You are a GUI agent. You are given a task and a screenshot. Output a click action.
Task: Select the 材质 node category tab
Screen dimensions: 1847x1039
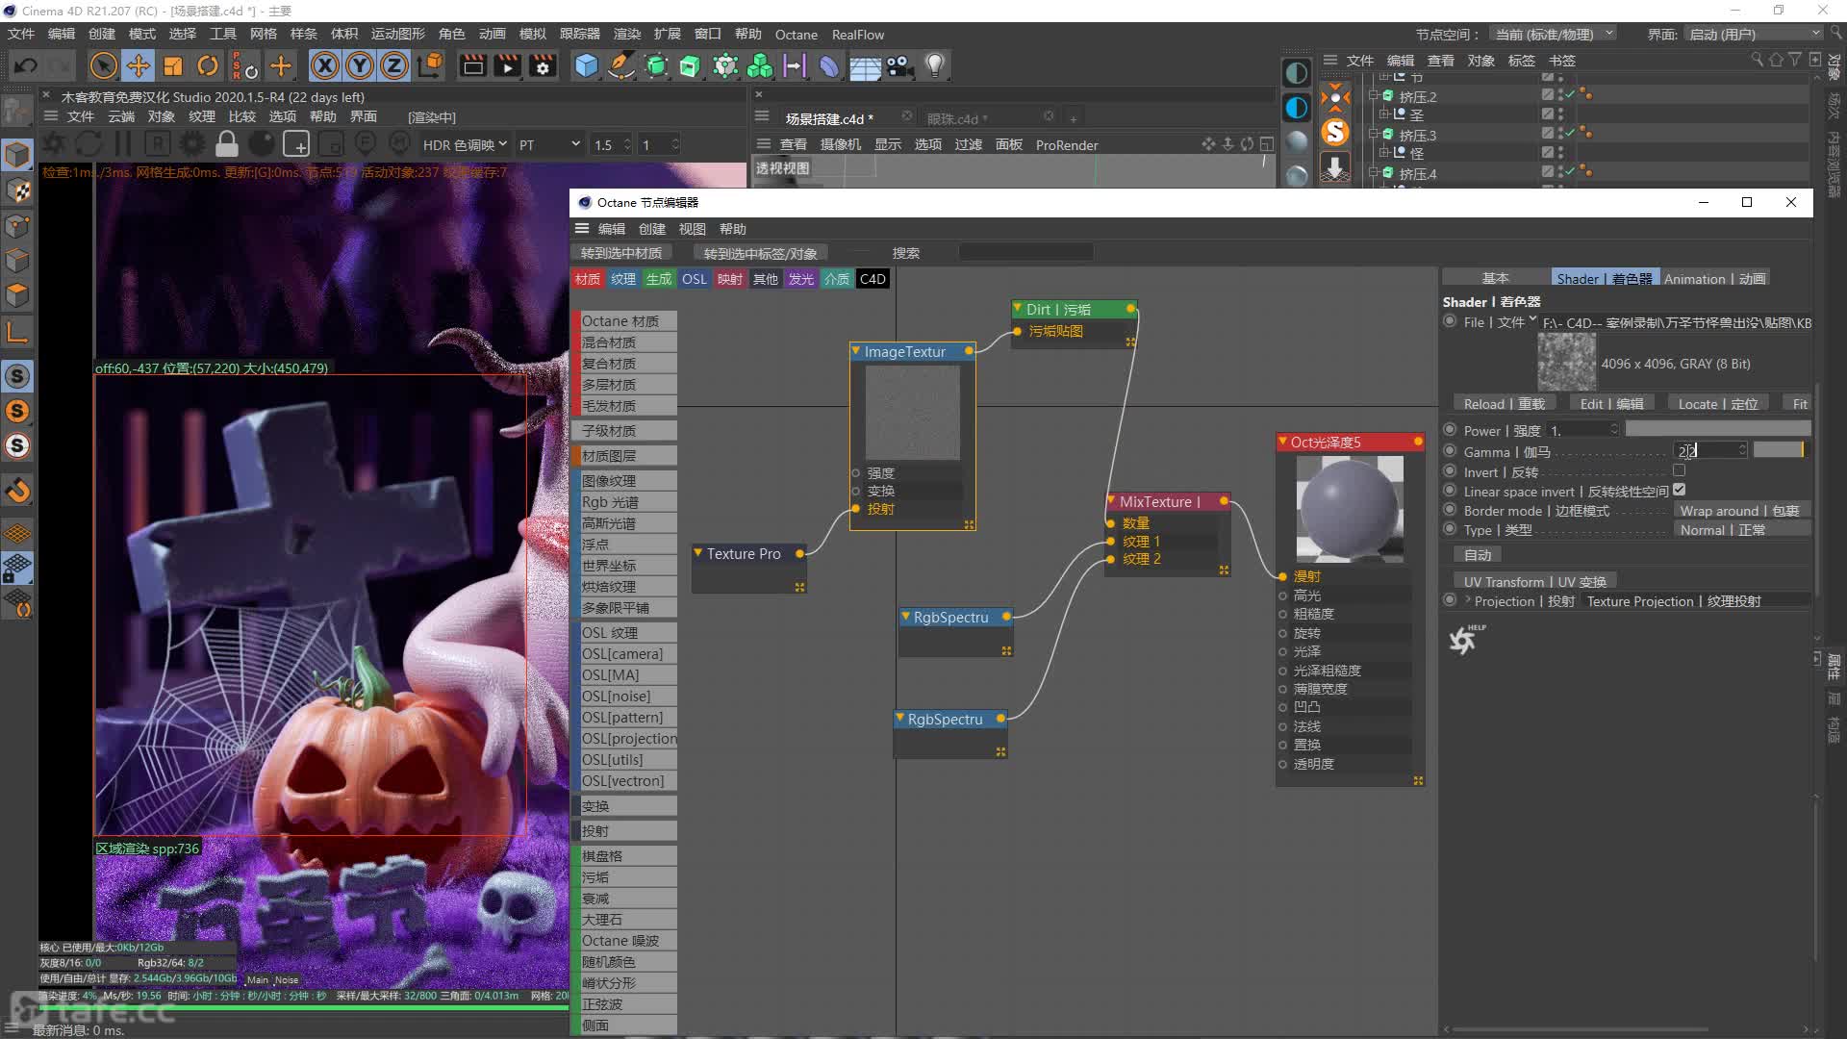[588, 279]
